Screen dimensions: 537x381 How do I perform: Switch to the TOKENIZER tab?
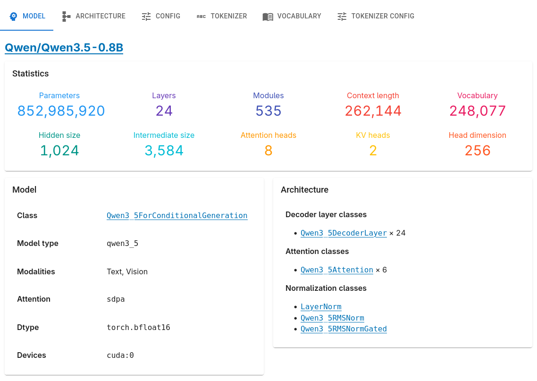222,16
